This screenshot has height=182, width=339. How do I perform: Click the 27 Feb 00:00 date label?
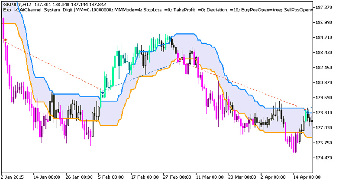(x=177, y=177)
